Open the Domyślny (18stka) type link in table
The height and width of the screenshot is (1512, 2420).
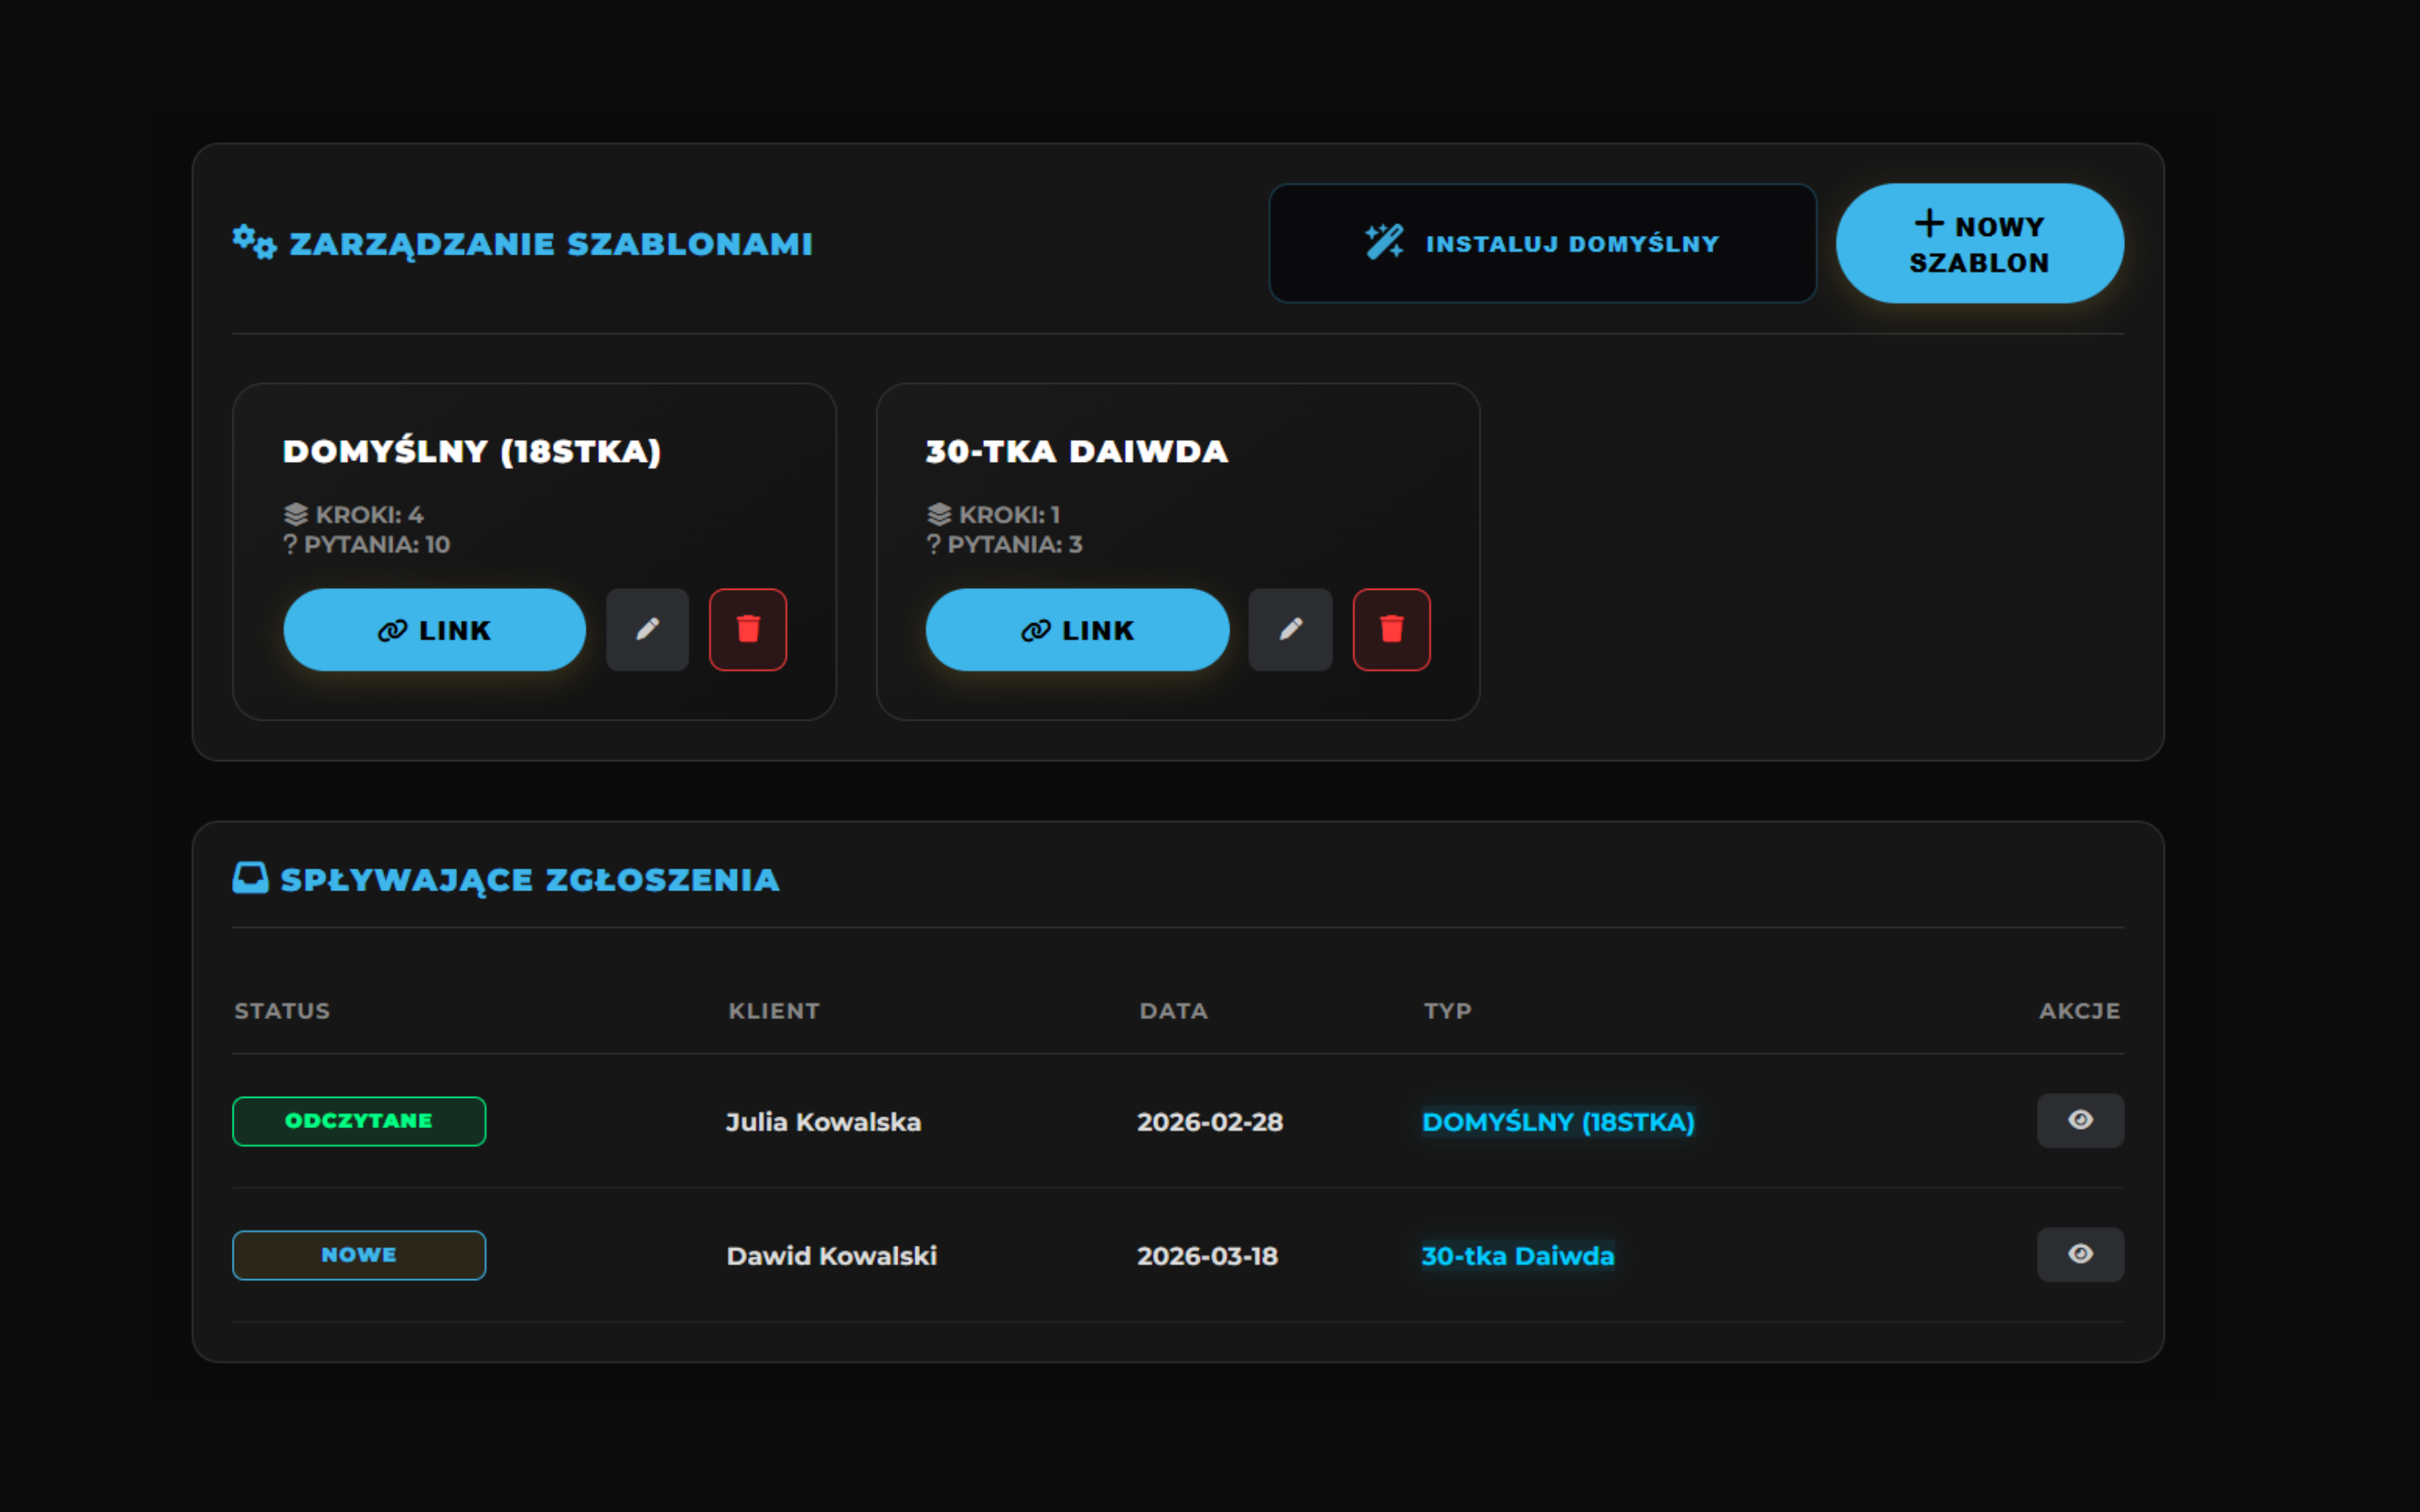pyautogui.click(x=1558, y=1122)
